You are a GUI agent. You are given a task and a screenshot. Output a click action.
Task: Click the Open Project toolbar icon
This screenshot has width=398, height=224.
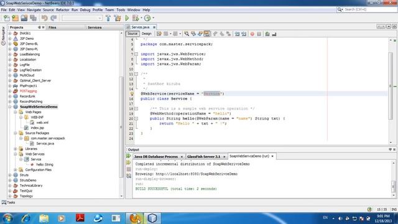click(x=24, y=18)
